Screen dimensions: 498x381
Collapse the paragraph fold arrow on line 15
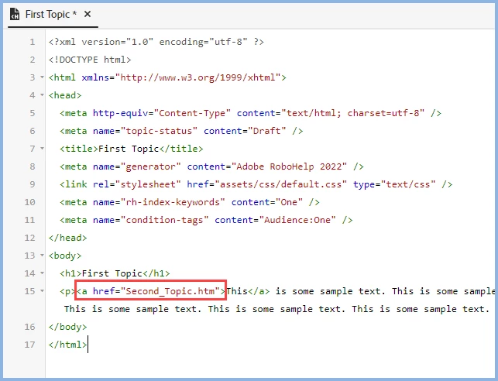pos(42,290)
